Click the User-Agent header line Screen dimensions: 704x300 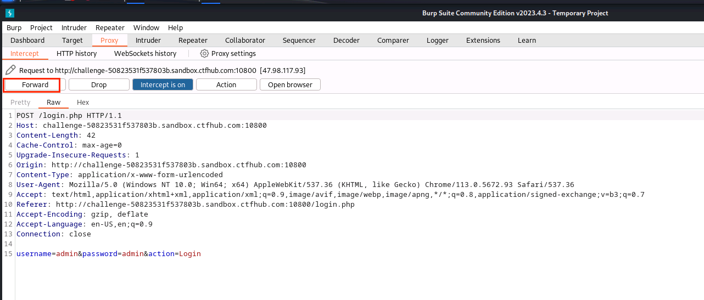pos(295,184)
